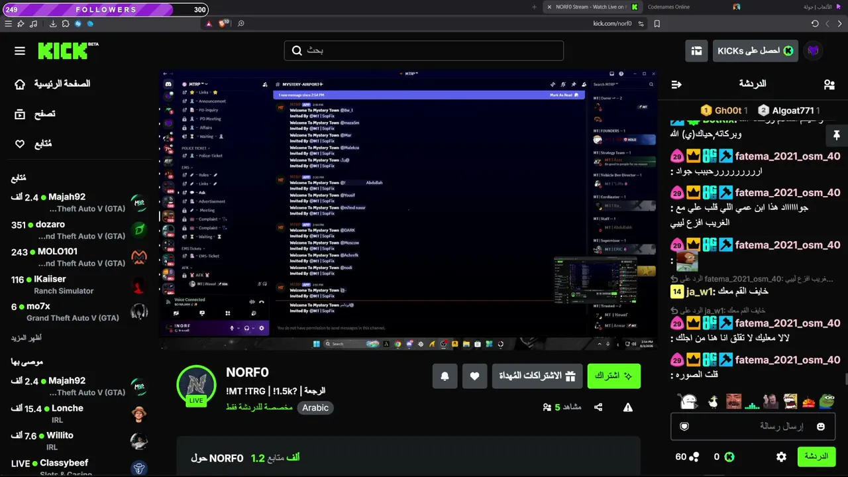Open IKaiiser Ranch Simulator channel
The image size is (848, 477).
click(x=78, y=285)
